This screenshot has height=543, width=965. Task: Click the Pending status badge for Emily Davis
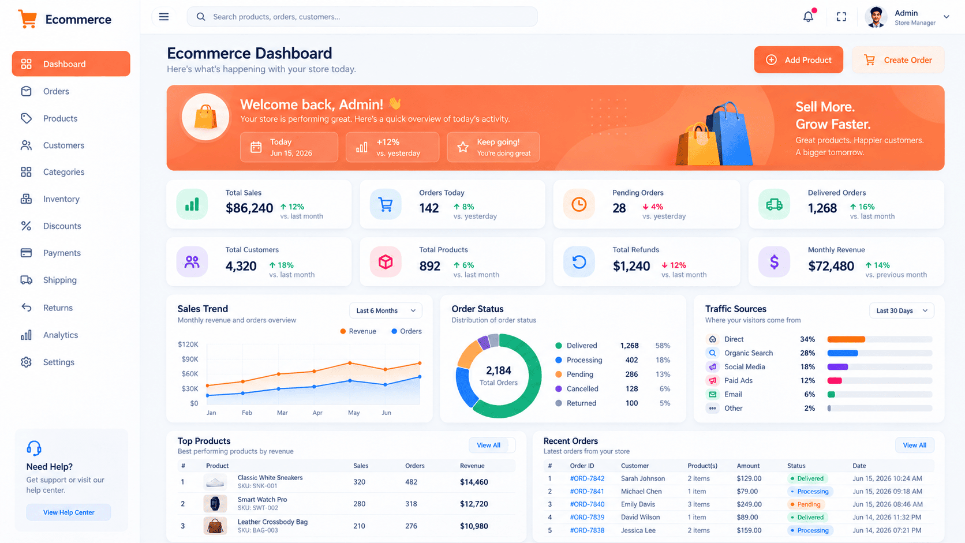point(806,504)
